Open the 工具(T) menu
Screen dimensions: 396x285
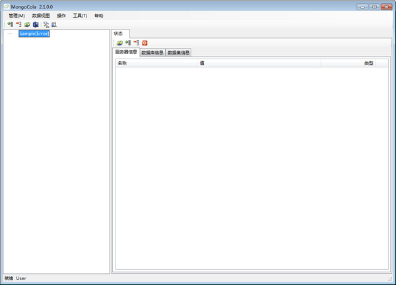80,15
